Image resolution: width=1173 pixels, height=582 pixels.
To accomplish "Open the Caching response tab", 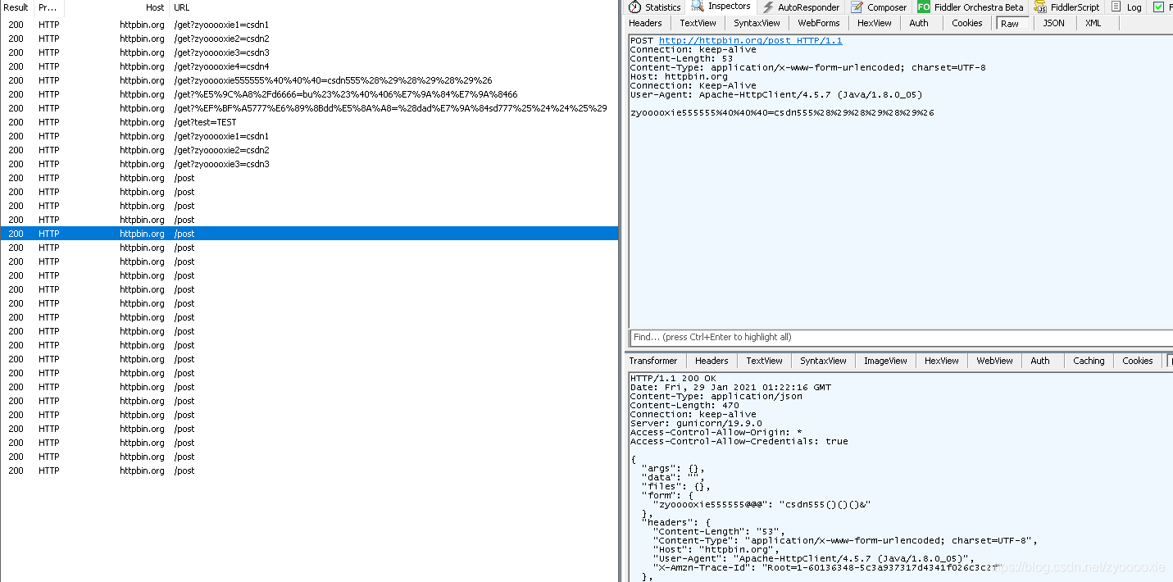I will [1089, 361].
